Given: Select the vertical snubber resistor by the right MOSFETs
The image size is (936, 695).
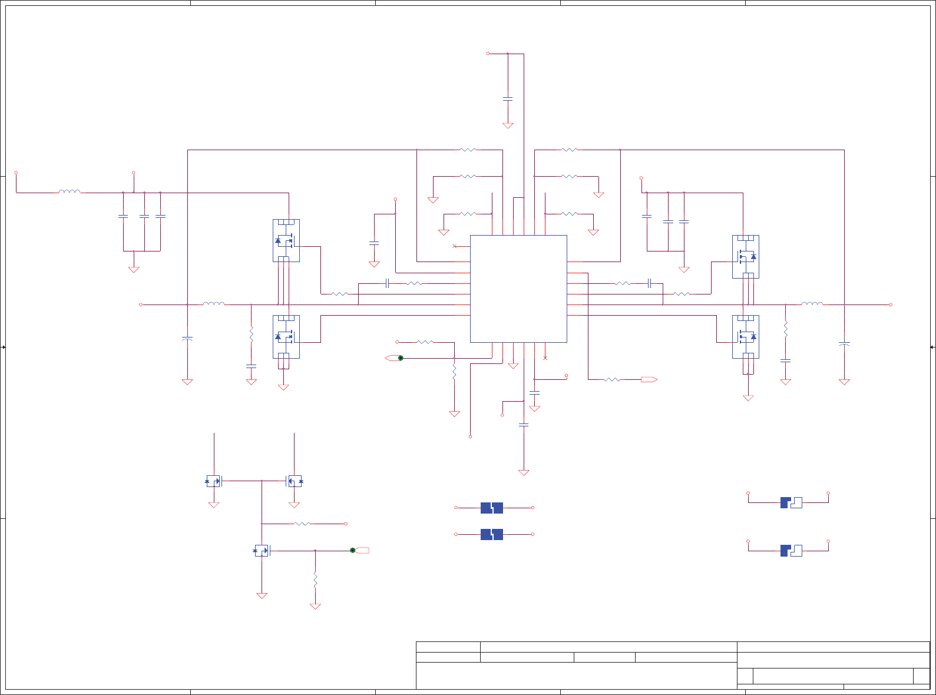Looking at the screenshot, I should click(786, 329).
